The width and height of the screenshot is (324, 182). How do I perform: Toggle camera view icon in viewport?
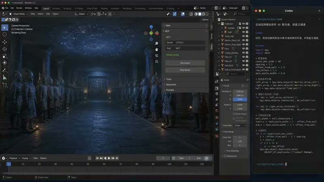coord(157,55)
